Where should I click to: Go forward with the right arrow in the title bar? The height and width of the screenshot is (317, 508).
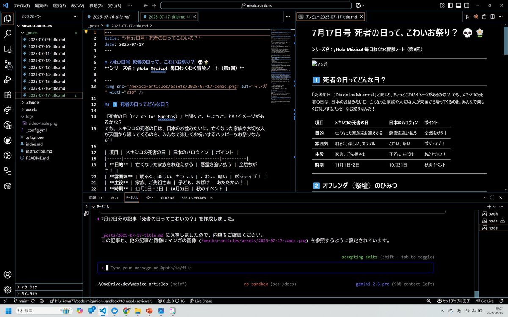[154, 5]
